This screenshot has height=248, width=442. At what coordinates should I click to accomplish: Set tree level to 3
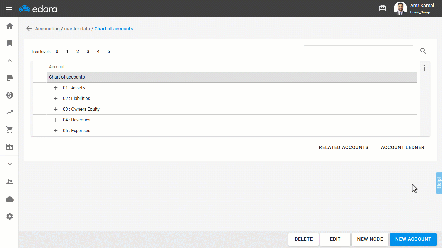tap(88, 51)
